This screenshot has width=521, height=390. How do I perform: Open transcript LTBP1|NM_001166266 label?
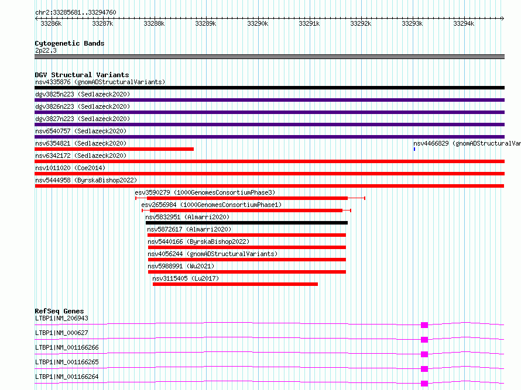click(67, 347)
